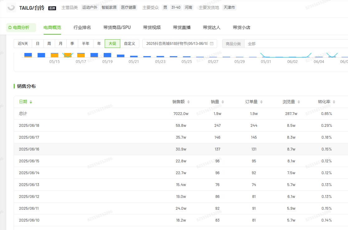Image resolution: width=348 pixels, height=230 pixels.
Task: Click the calendar icon in date range field
Action: pyautogui.click(x=212, y=44)
